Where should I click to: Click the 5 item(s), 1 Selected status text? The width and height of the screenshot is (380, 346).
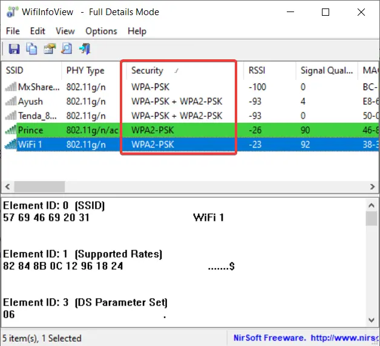tap(42, 338)
